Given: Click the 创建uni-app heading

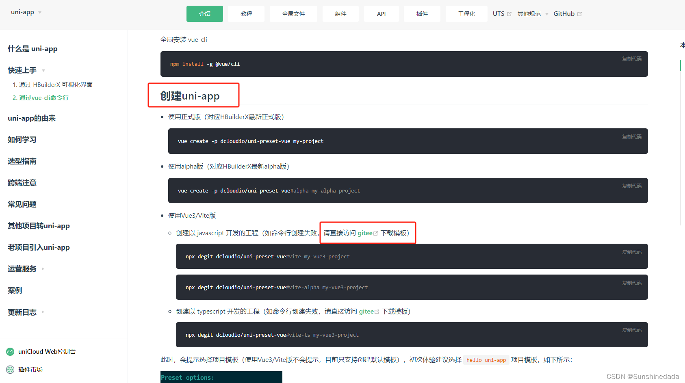Looking at the screenshot, I should [x=190, y=96].
